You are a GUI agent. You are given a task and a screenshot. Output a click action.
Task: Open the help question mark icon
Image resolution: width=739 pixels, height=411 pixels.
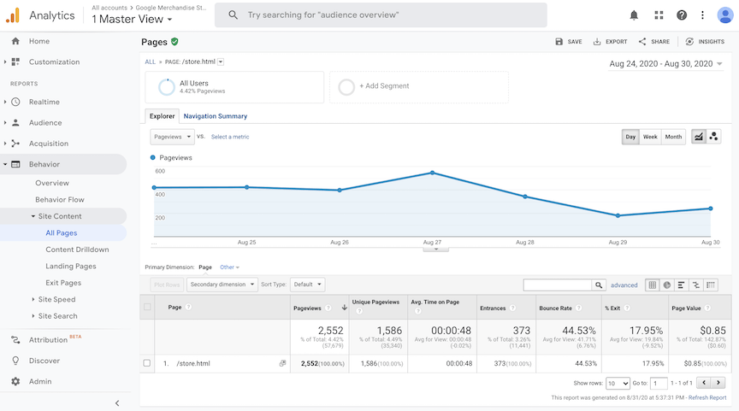tap(682, 15)
